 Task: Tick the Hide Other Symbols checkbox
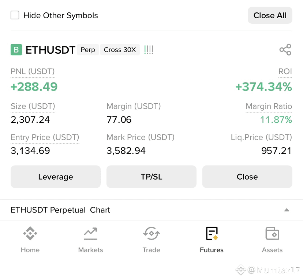[x=15, y=15]
